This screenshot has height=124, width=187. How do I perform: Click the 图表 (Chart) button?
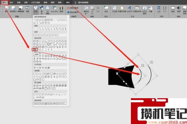click(61, 9)
